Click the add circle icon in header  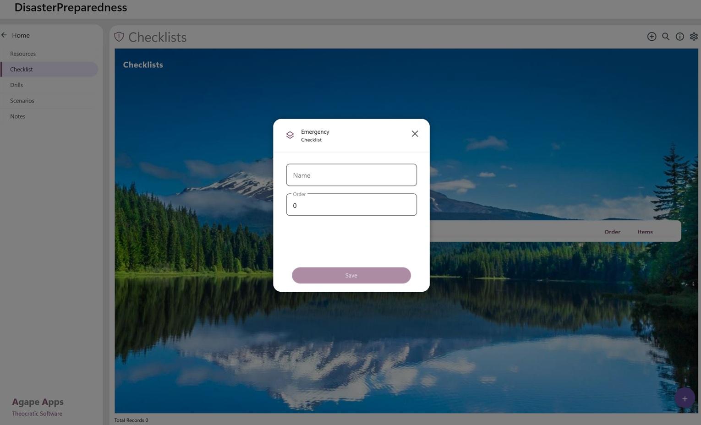pyautogui.click(x=652, y=37)
